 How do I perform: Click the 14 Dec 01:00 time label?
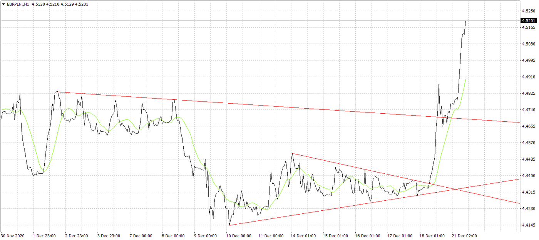tap(303, 236)
